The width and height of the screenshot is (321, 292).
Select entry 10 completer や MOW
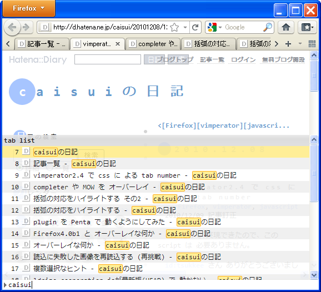tap(156, 187)
